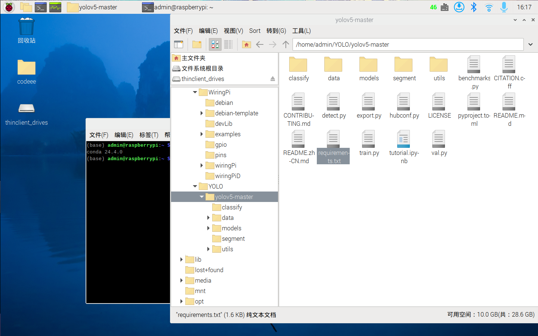Select detect.py file icon
The width and height of the screenshot is (538, 336).
[333, 102]
